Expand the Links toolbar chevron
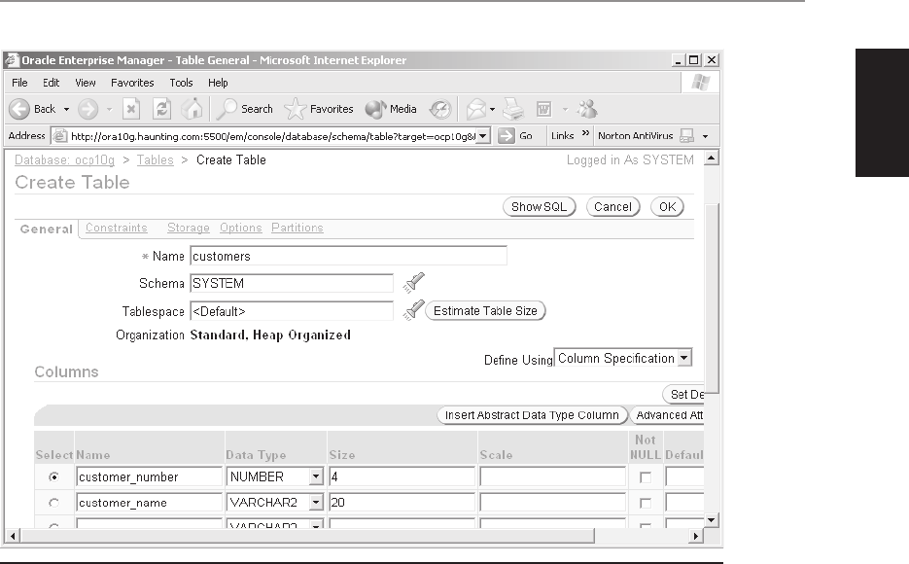 coord(585,133)
